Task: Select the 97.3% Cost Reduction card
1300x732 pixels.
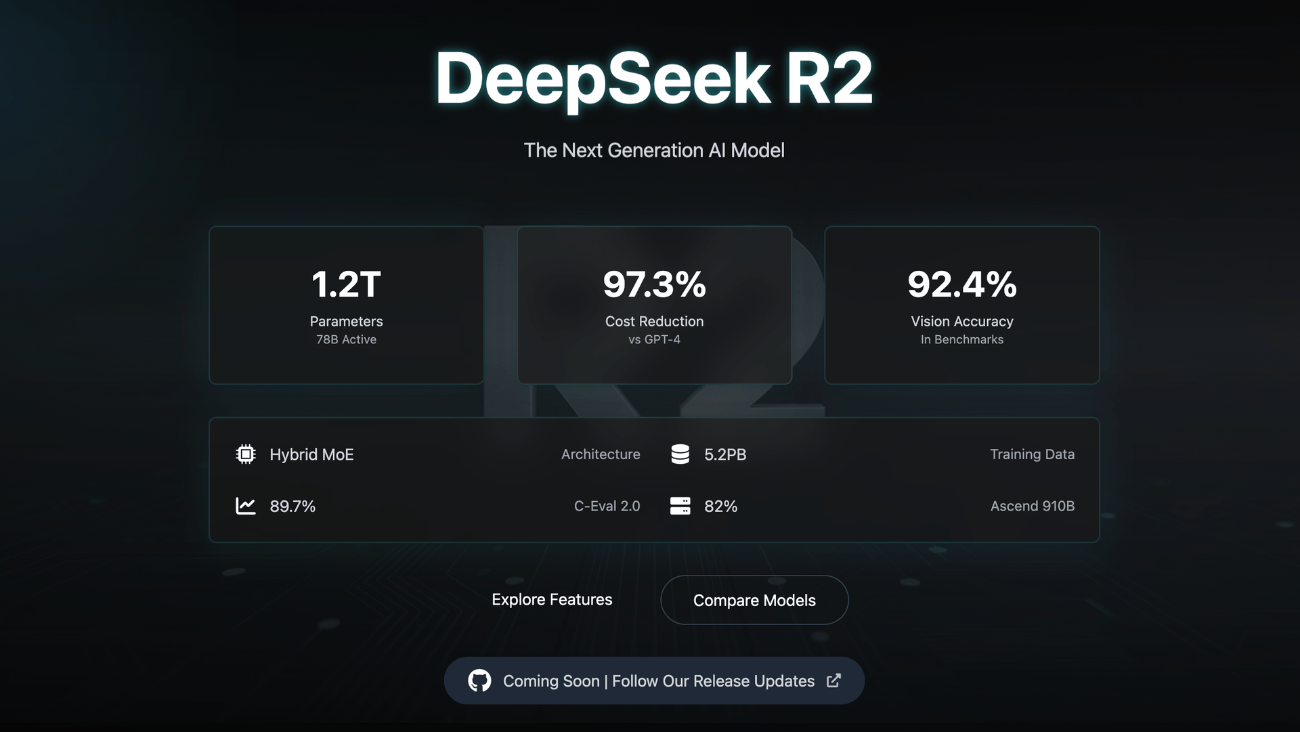Action: tap(654, 305)
